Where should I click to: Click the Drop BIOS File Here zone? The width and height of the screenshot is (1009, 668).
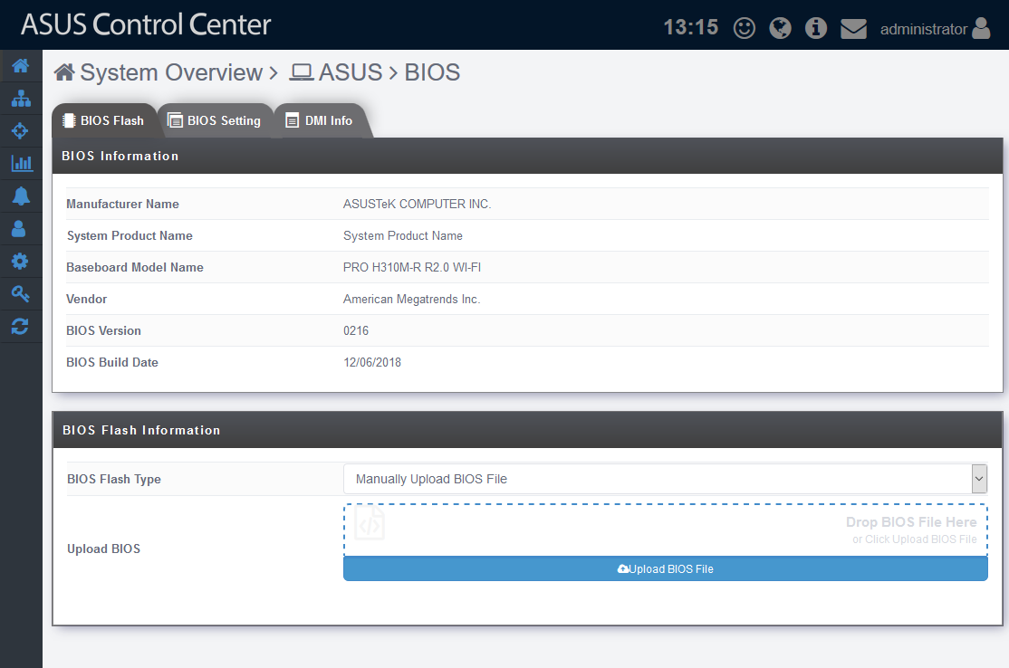(x=666, y=530)
